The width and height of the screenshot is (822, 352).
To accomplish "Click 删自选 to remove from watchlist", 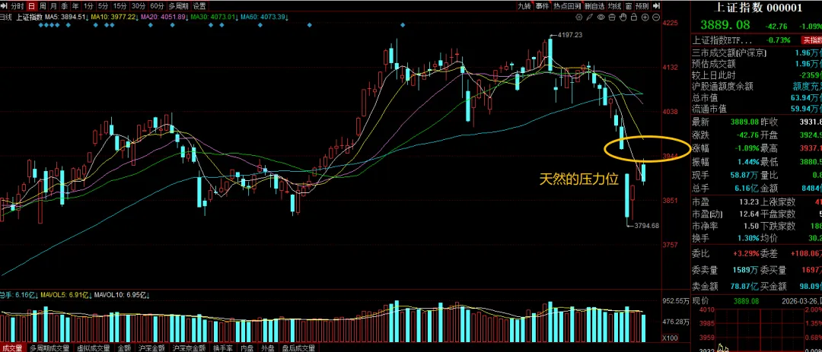I will [595, 6].
